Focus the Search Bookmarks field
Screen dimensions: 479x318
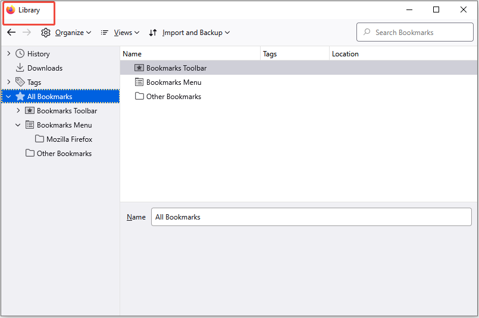pos(415,32)
